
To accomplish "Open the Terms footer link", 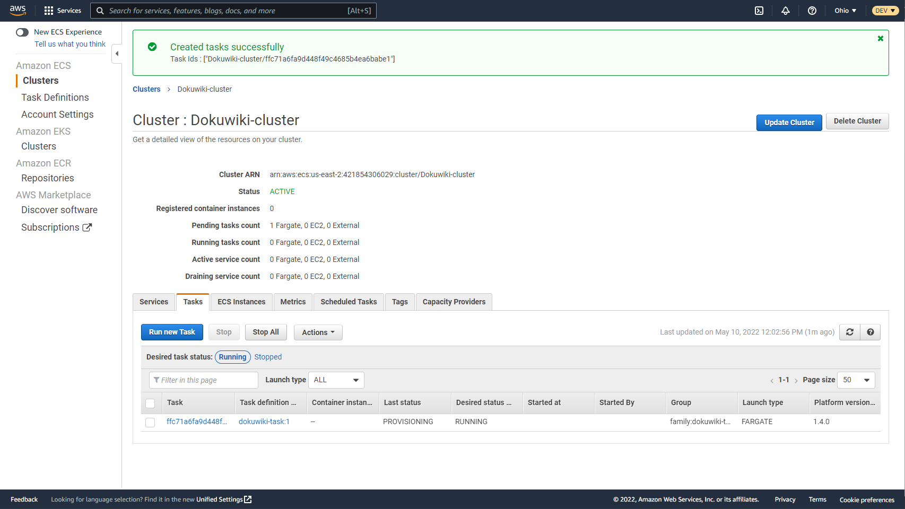I will click(x=817, y=499).
